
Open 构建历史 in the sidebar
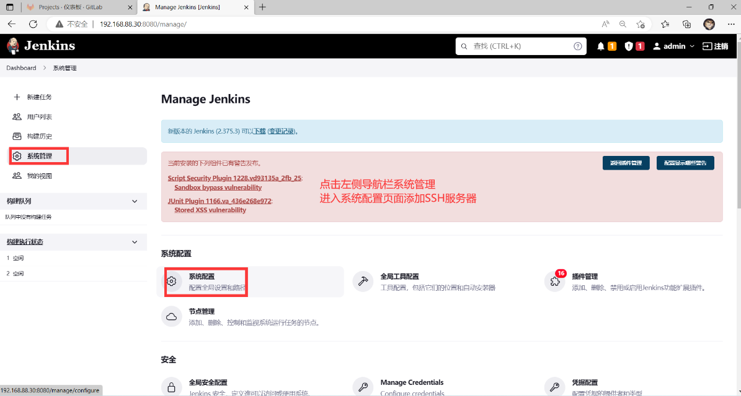coord(39,136)
